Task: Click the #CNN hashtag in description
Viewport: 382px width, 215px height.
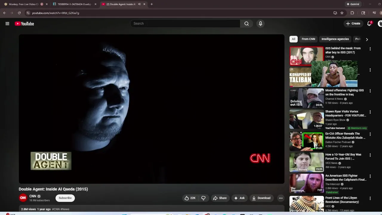Action: [56, 209]
